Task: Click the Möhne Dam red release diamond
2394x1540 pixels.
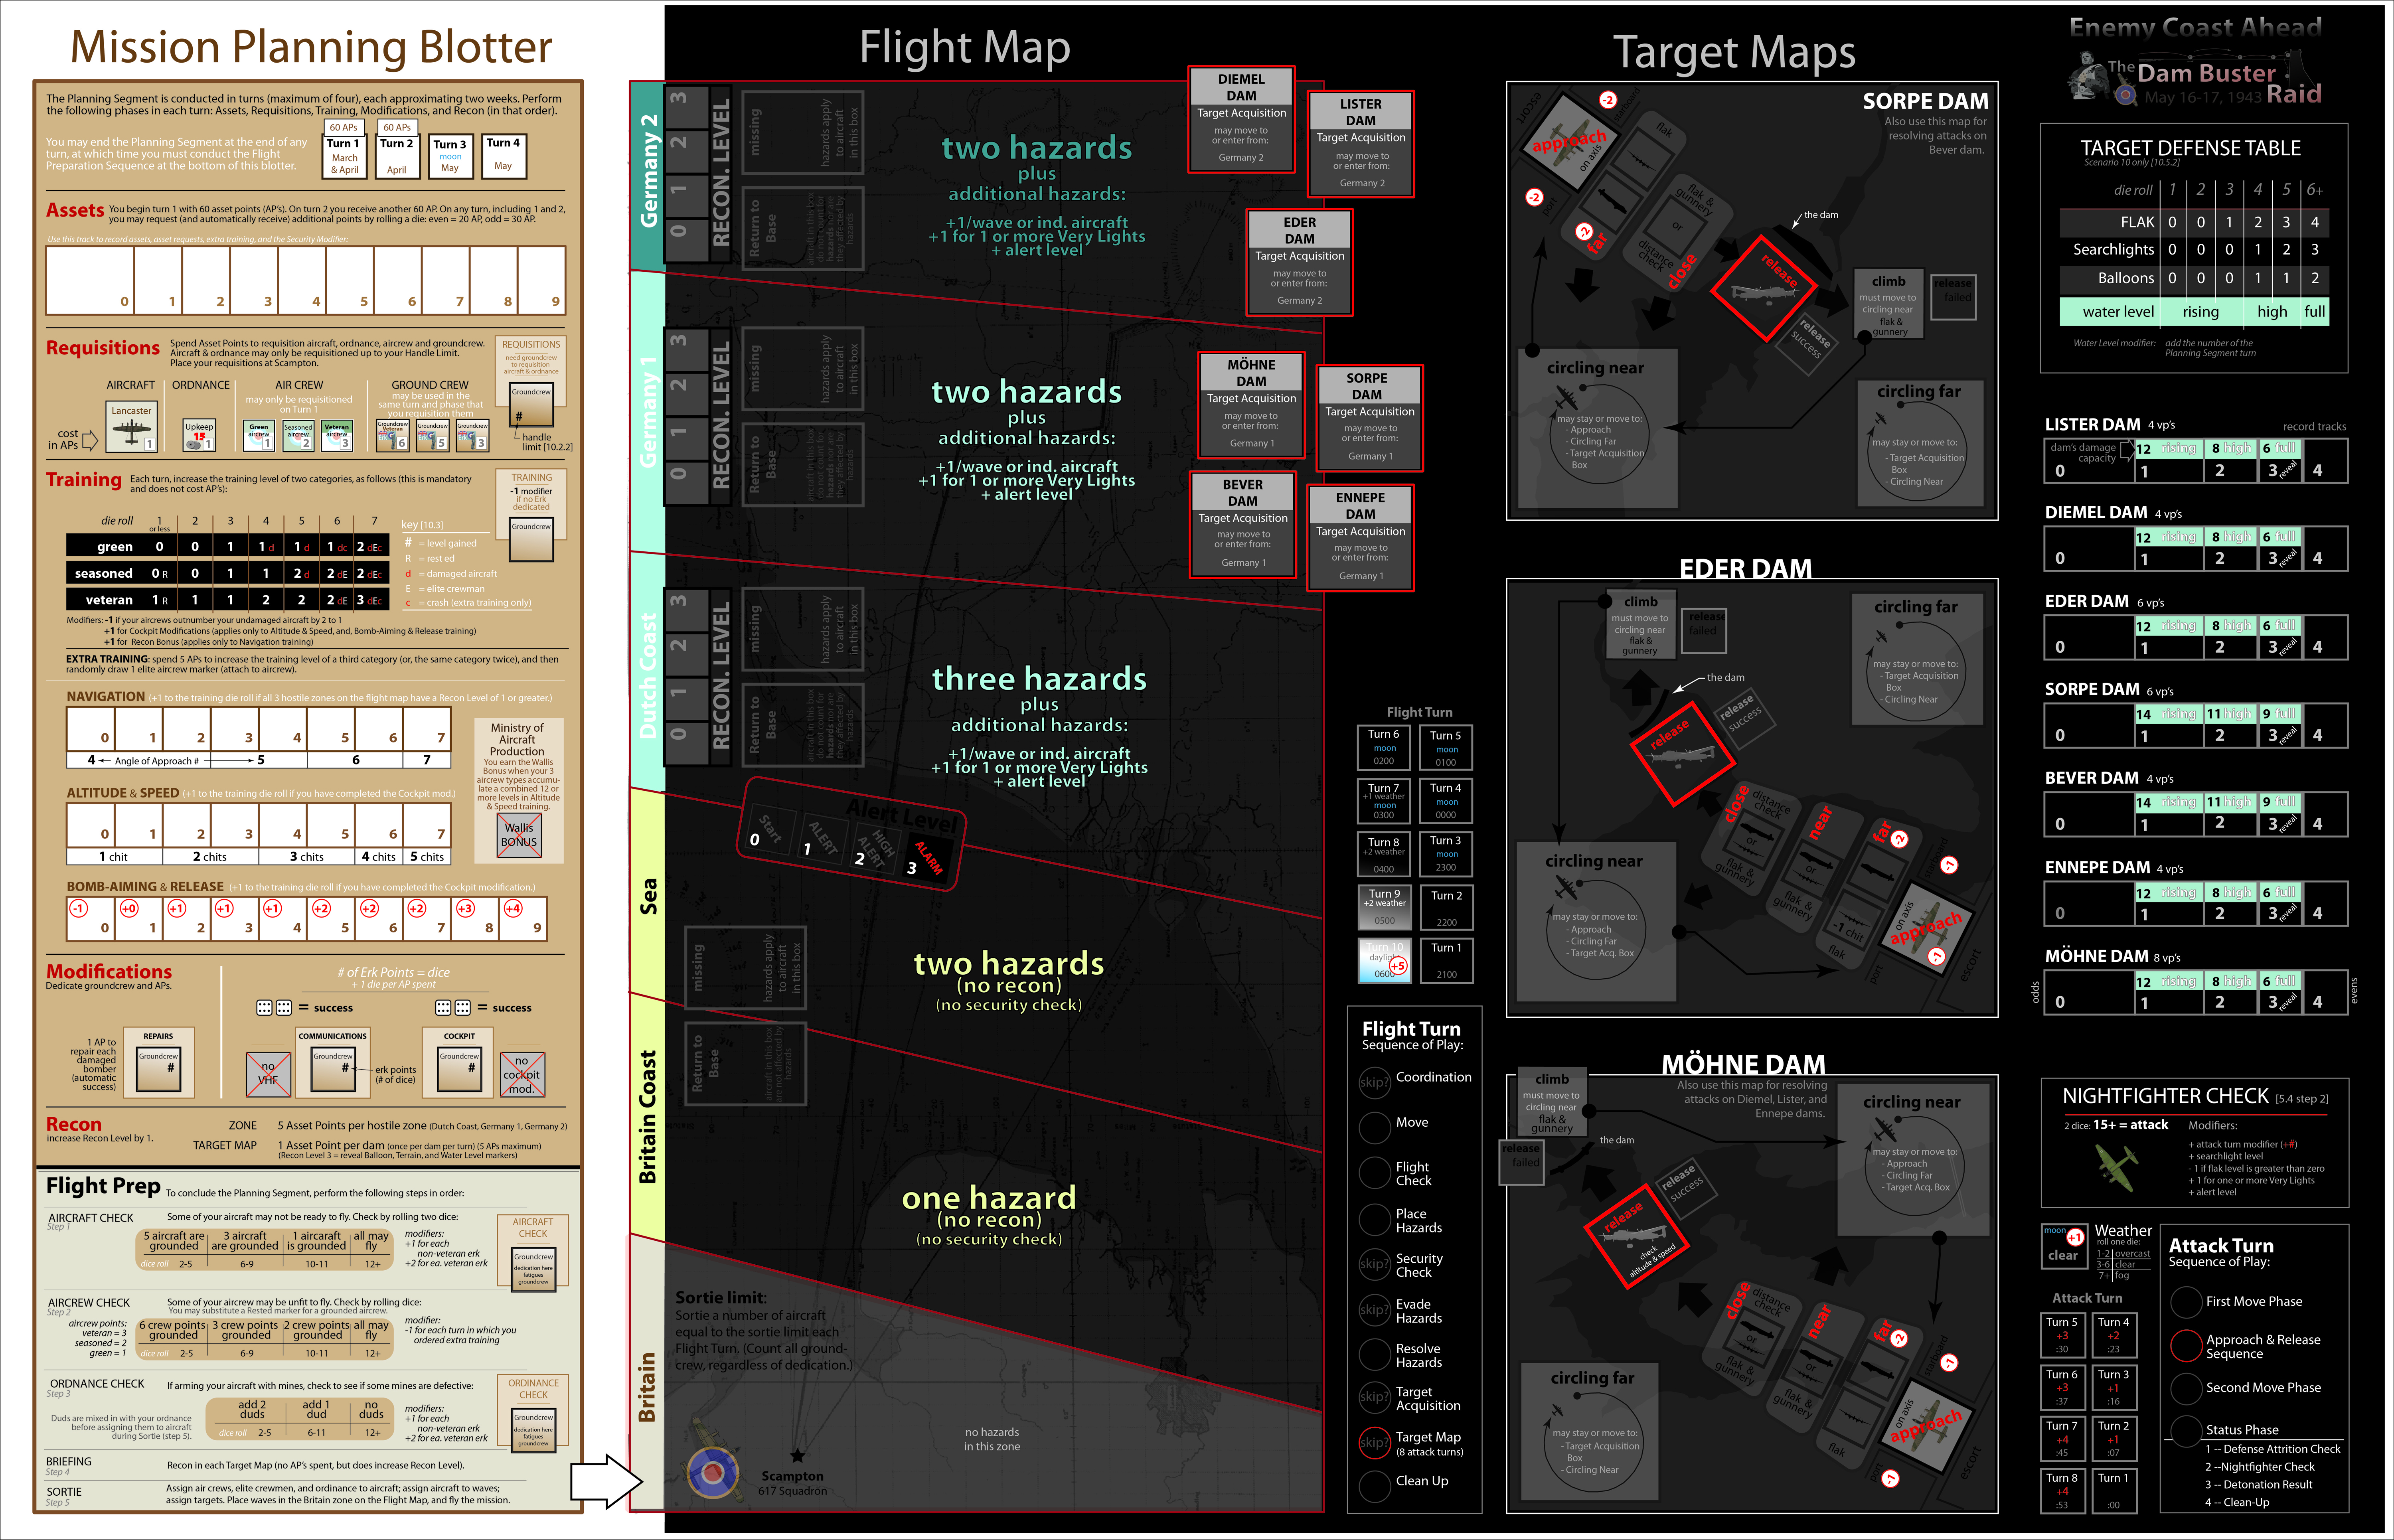Action: coord(1637,1235)
